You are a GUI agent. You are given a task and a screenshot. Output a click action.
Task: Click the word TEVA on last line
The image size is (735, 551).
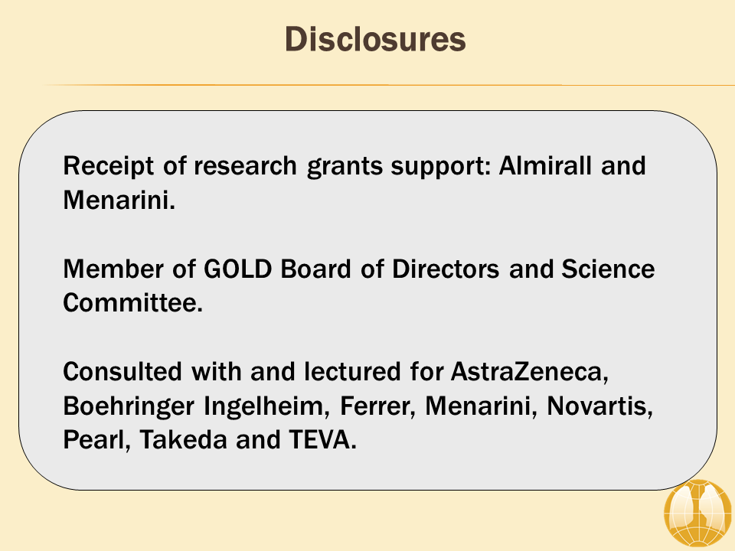tap(322, 439)
